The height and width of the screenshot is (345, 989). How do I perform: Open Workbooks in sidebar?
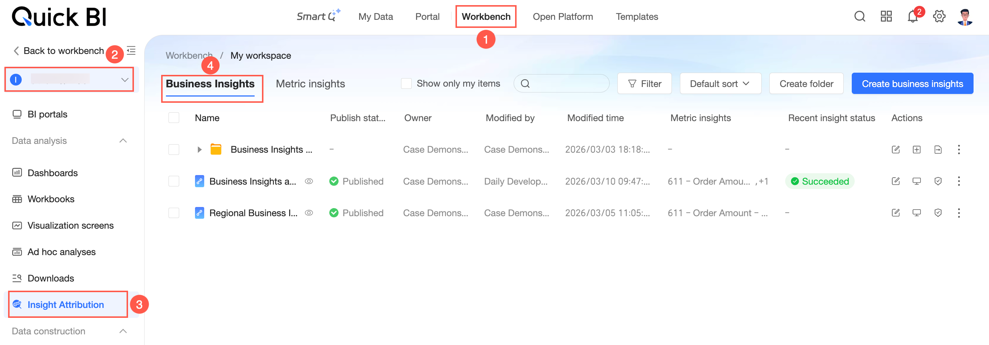(x=43, y=199)
